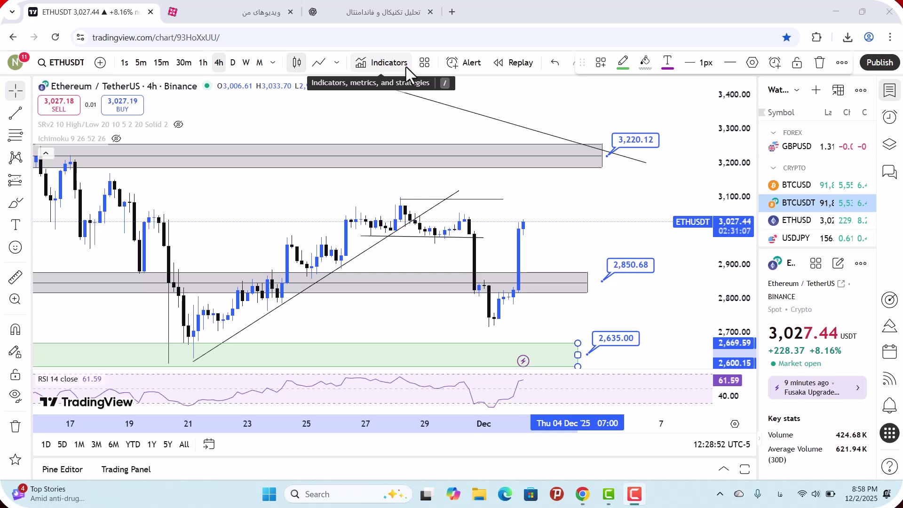Start bar Replay mode

[513, 63]
